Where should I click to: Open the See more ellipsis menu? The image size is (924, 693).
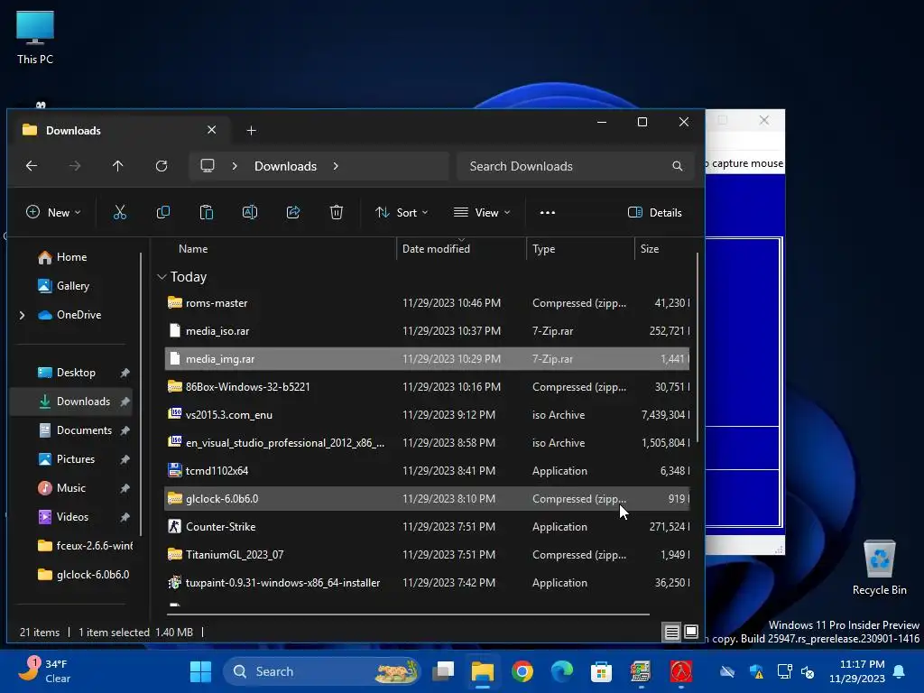coord(548,213)
